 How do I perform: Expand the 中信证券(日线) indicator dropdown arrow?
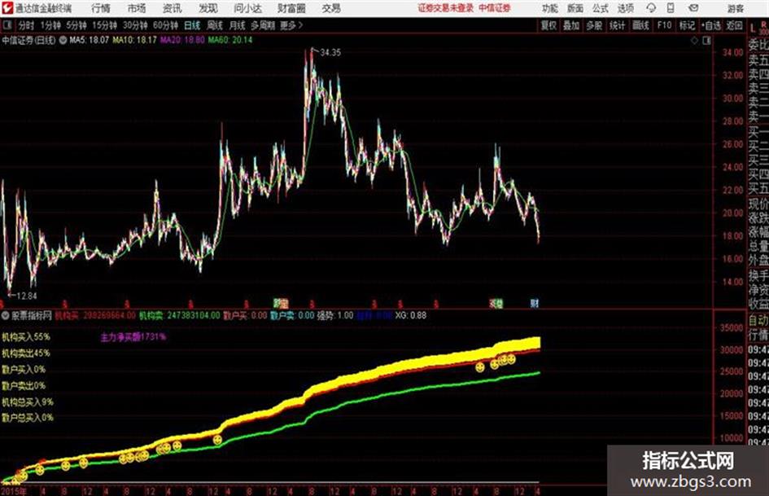(63, 40)
